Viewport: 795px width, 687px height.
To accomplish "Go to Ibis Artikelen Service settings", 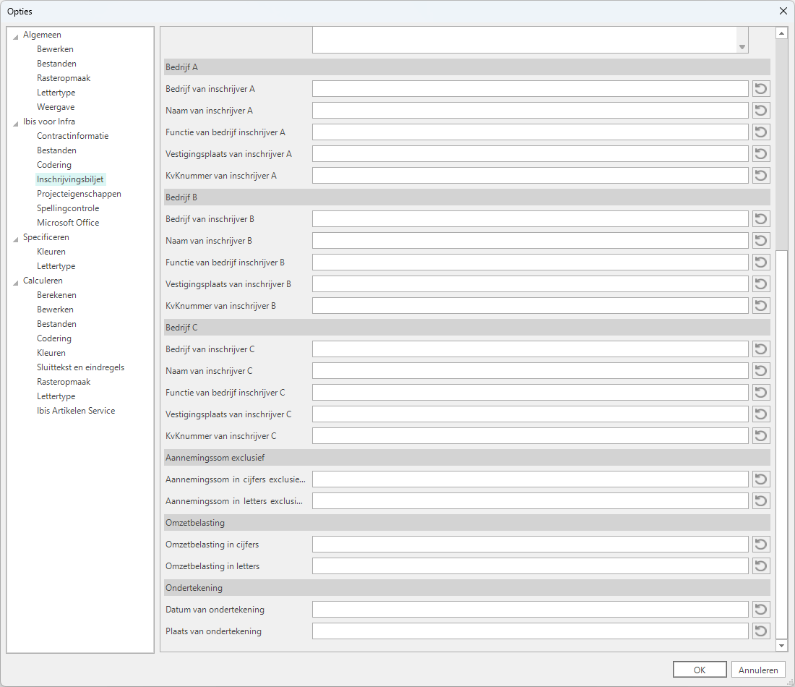I will point(76,411).
